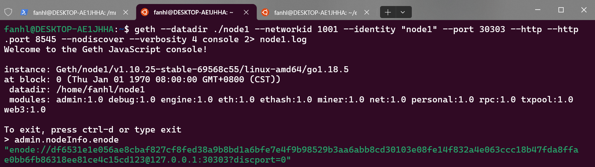
Task: Select the active tab title ending in ~
Action: pyautogui.click(x=193, y=12)
